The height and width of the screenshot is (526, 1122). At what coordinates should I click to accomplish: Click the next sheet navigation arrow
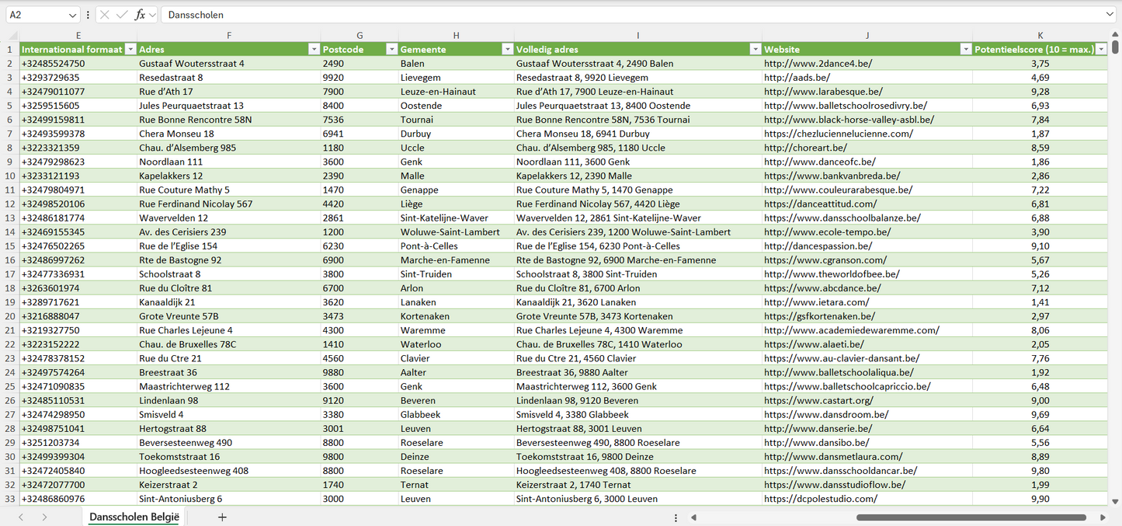44,517
